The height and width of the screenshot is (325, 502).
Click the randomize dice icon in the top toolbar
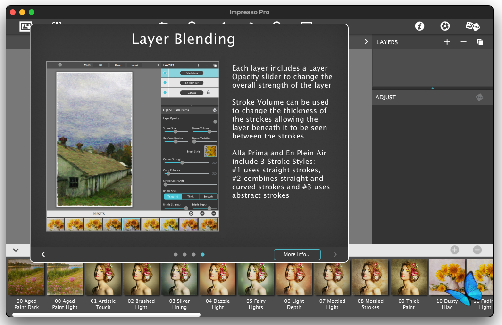473,26
